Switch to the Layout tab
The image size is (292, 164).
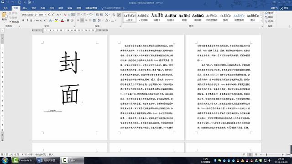pos(42,8)
